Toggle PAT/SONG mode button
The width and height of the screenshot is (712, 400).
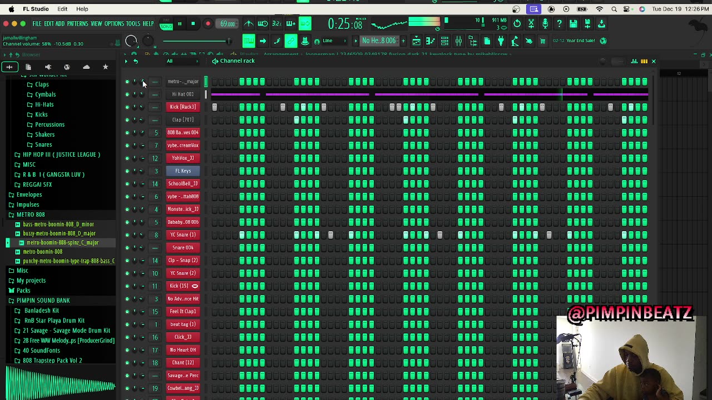coord(166,24)
